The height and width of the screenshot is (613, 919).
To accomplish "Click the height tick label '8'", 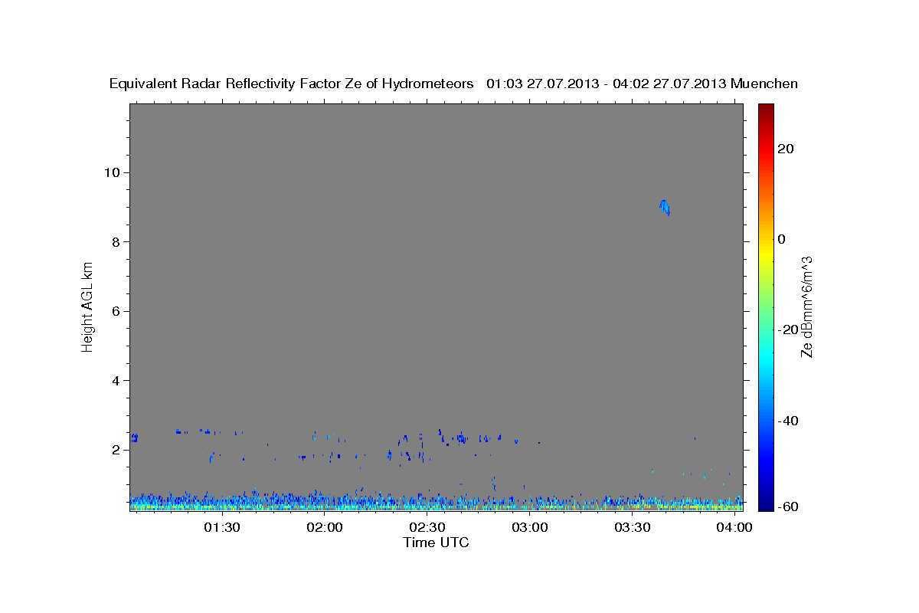I will click(x=116, y=242).
